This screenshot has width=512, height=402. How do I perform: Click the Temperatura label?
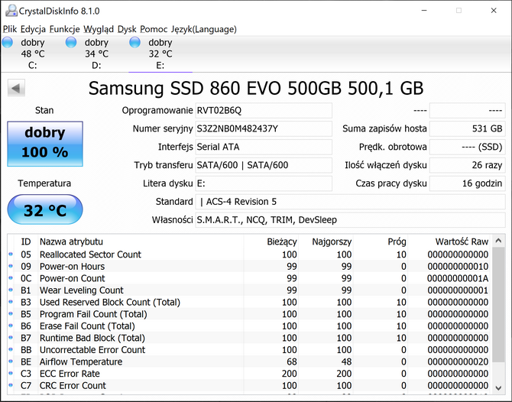pos(44,183)
